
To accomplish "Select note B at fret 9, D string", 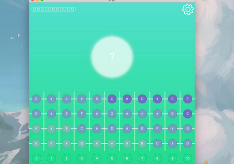I will click(x=172, y=114).
